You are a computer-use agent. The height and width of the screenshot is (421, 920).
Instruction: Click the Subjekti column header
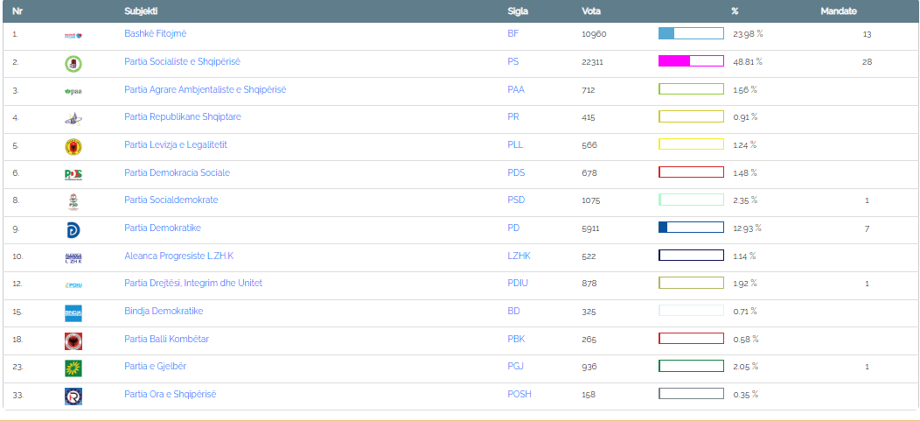[143, 11]
